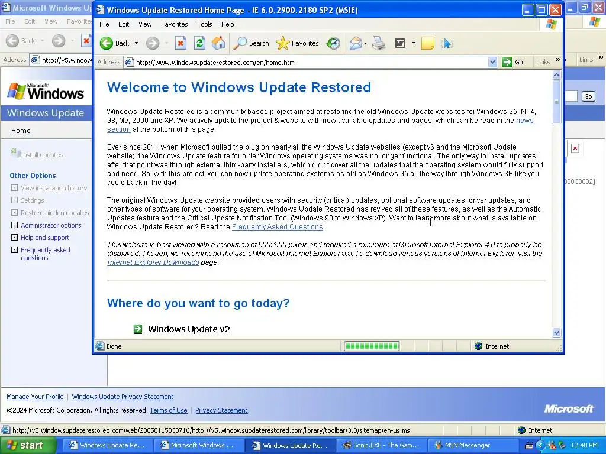Switch to MSN Messenger taskbar button
The width and height of the screenshot is (606, 454).
(x=472, y=445)
